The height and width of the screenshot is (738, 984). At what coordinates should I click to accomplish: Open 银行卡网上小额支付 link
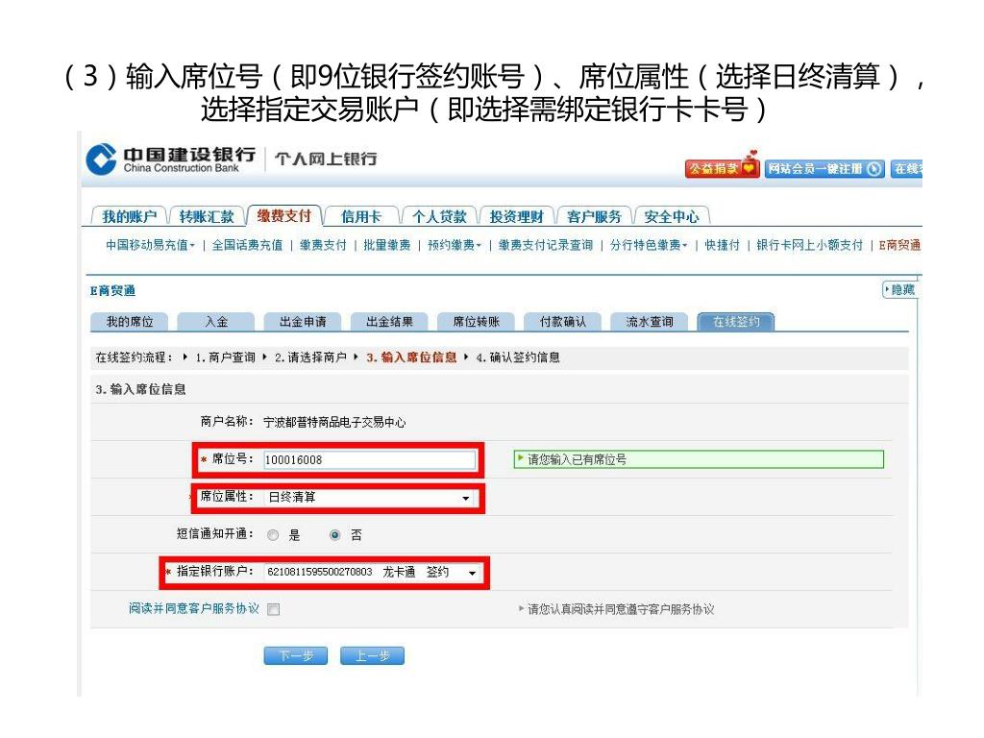point(809,245)
